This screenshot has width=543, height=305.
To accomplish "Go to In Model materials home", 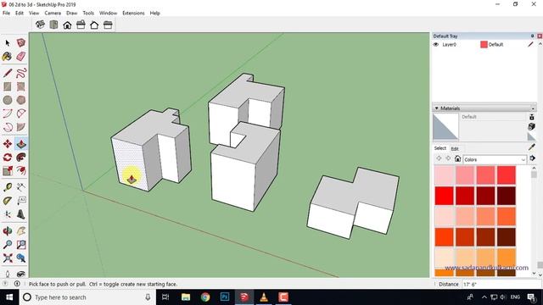I will tap(457, 158).
